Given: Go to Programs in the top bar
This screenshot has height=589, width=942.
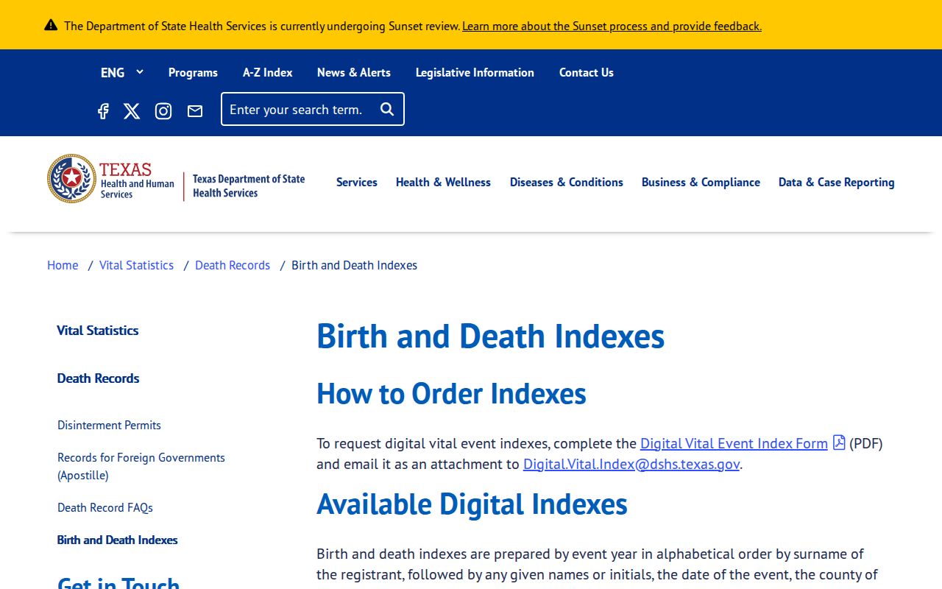Looking at the screenshot, I should tap(193, 72).
